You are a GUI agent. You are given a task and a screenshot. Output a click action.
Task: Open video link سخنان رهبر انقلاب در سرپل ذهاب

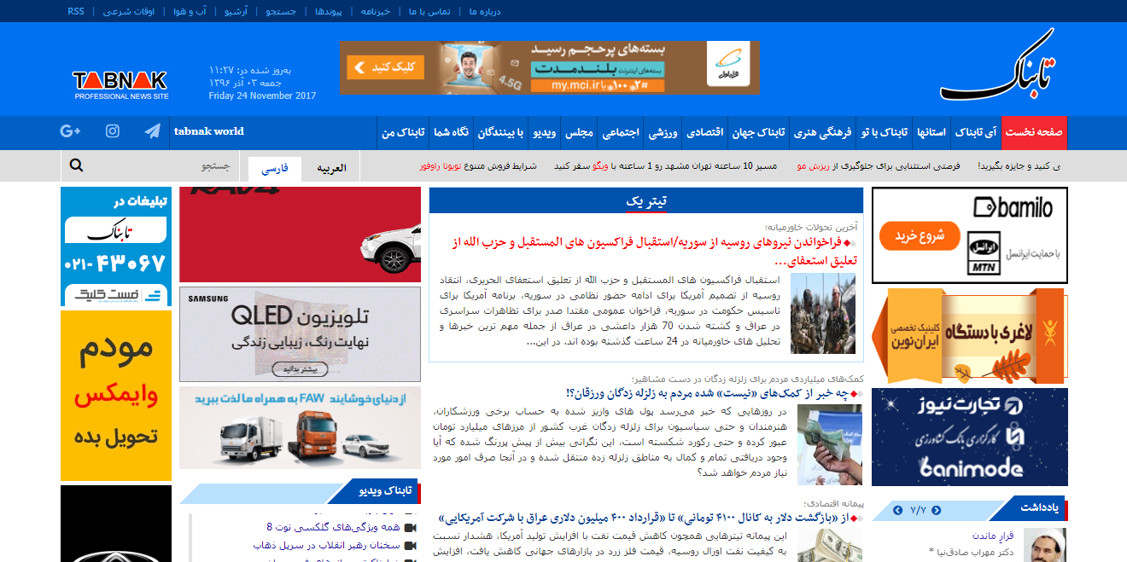pos(327,546)
